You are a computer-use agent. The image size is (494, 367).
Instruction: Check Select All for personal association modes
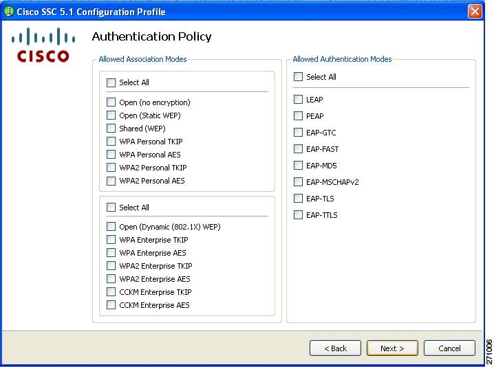111,82
